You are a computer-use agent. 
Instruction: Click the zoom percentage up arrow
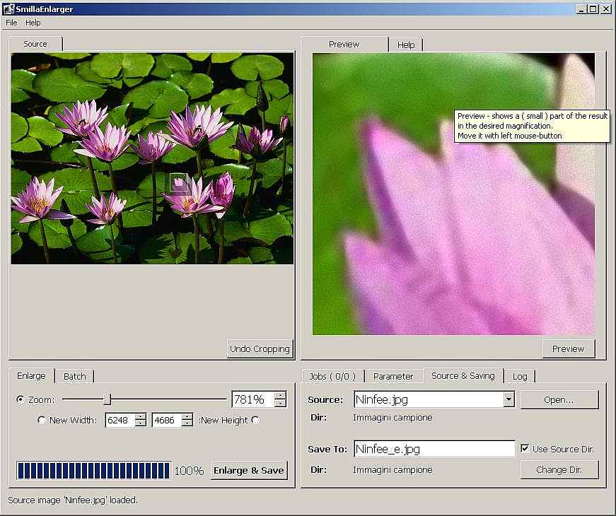[x=281, y=396]
